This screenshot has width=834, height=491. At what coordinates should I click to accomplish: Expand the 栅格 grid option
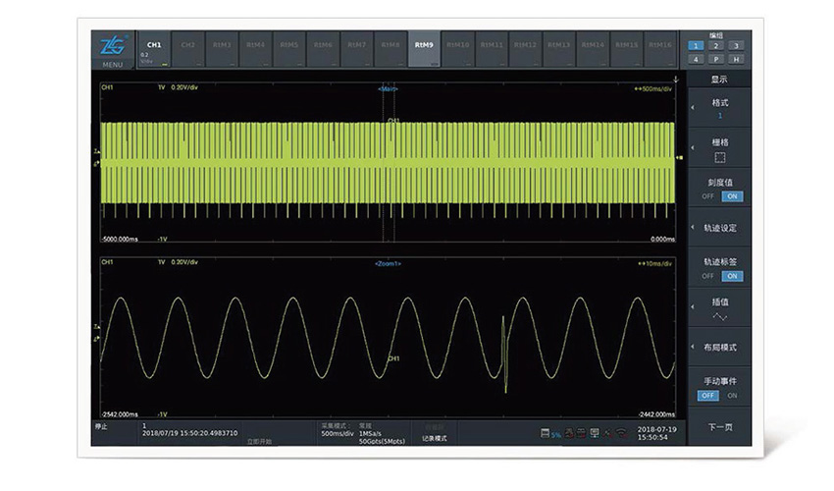tap(719, 148)
